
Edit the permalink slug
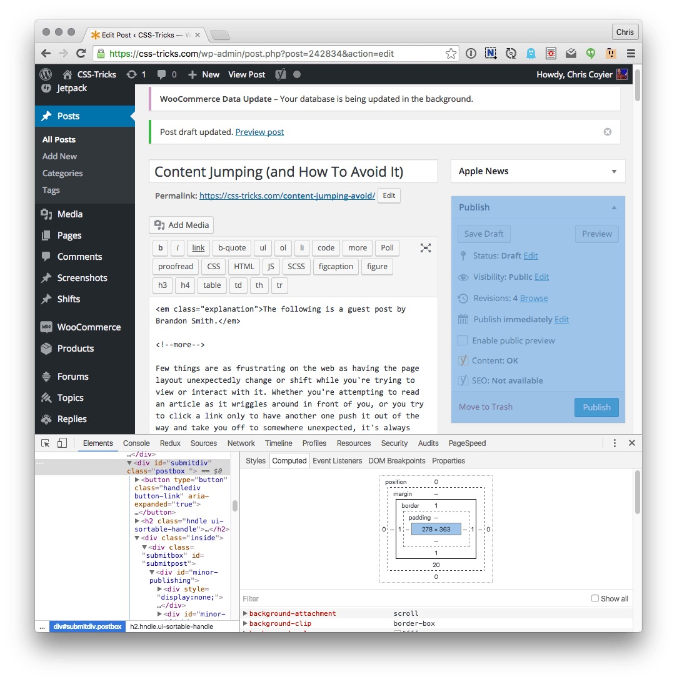(x=389, y=195)
